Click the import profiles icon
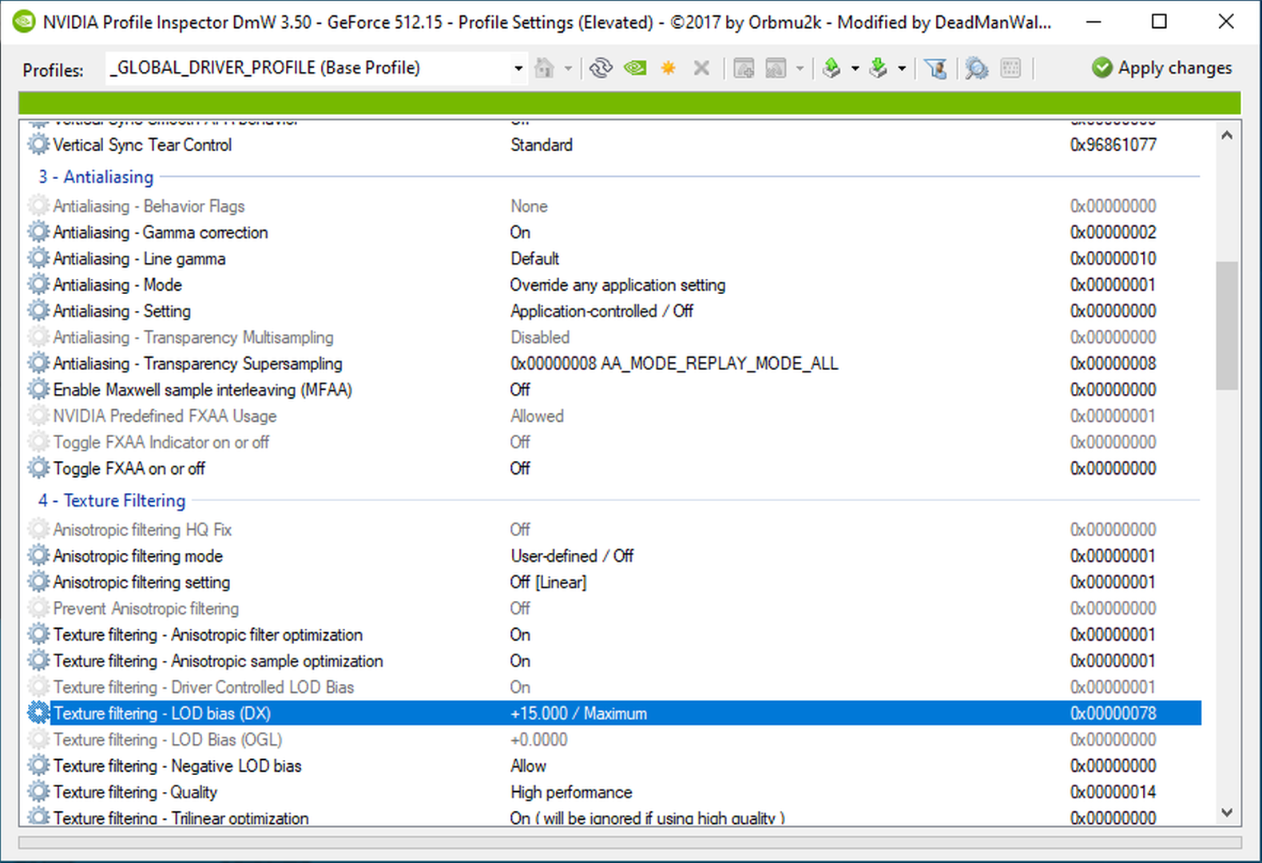Screen dimensions: 1262x863 [879, 69]
